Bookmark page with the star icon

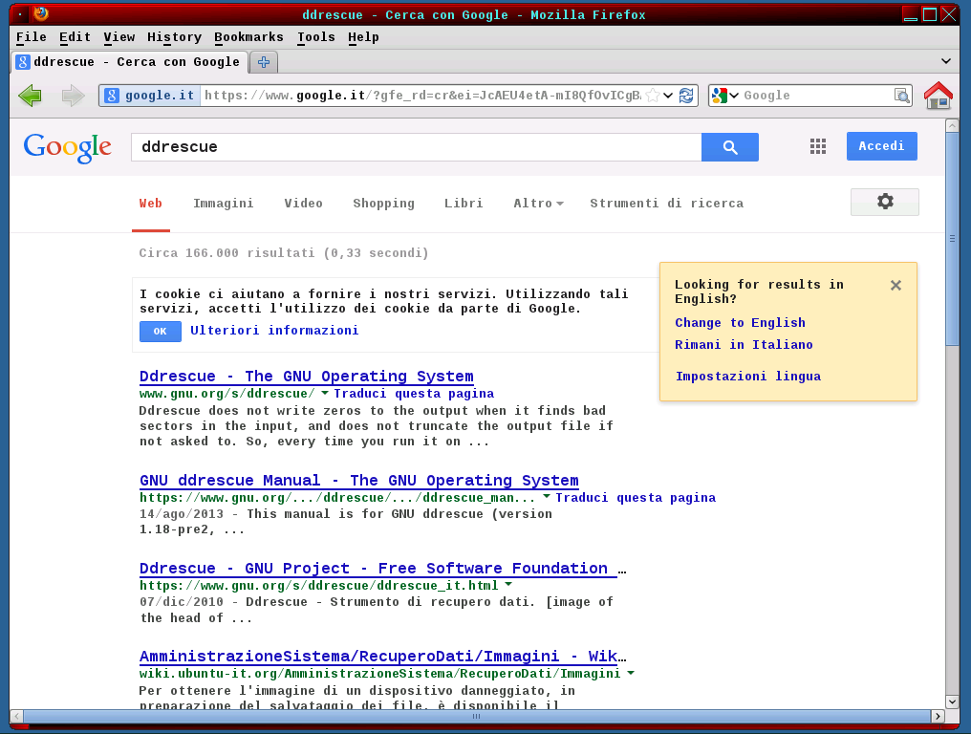tap(653, 96)
